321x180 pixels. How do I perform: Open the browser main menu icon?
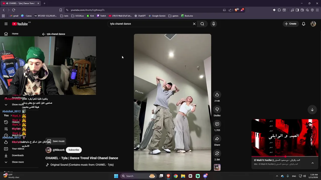point(317,10)
